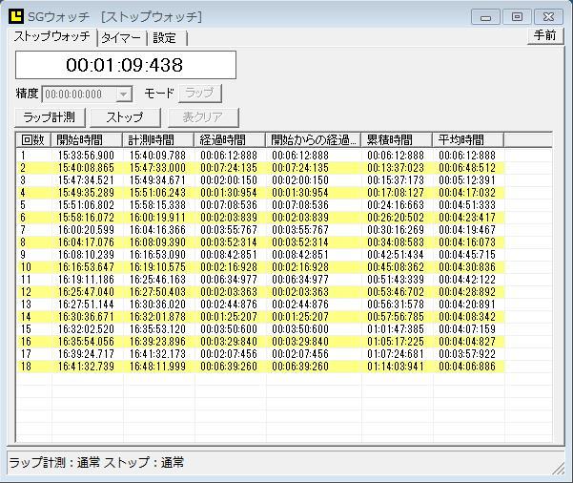Click the ラップ mode button

point(200,94)
